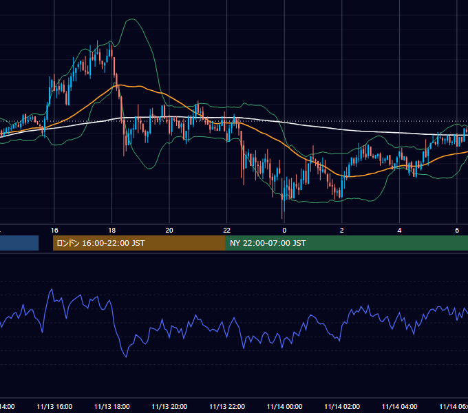Click the 11/13 16:00 date label

pos(54,407)
